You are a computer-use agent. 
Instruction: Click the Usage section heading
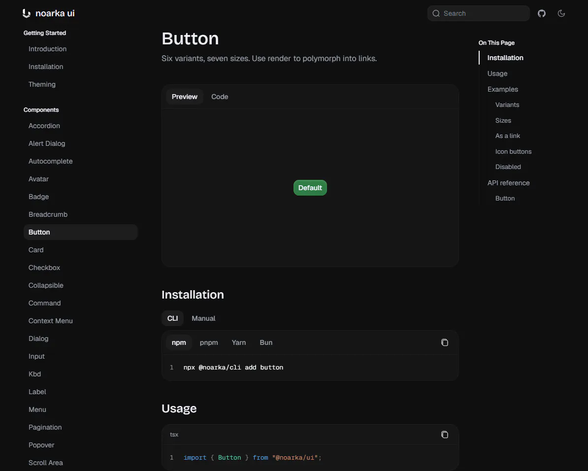[x=179, y=408]
